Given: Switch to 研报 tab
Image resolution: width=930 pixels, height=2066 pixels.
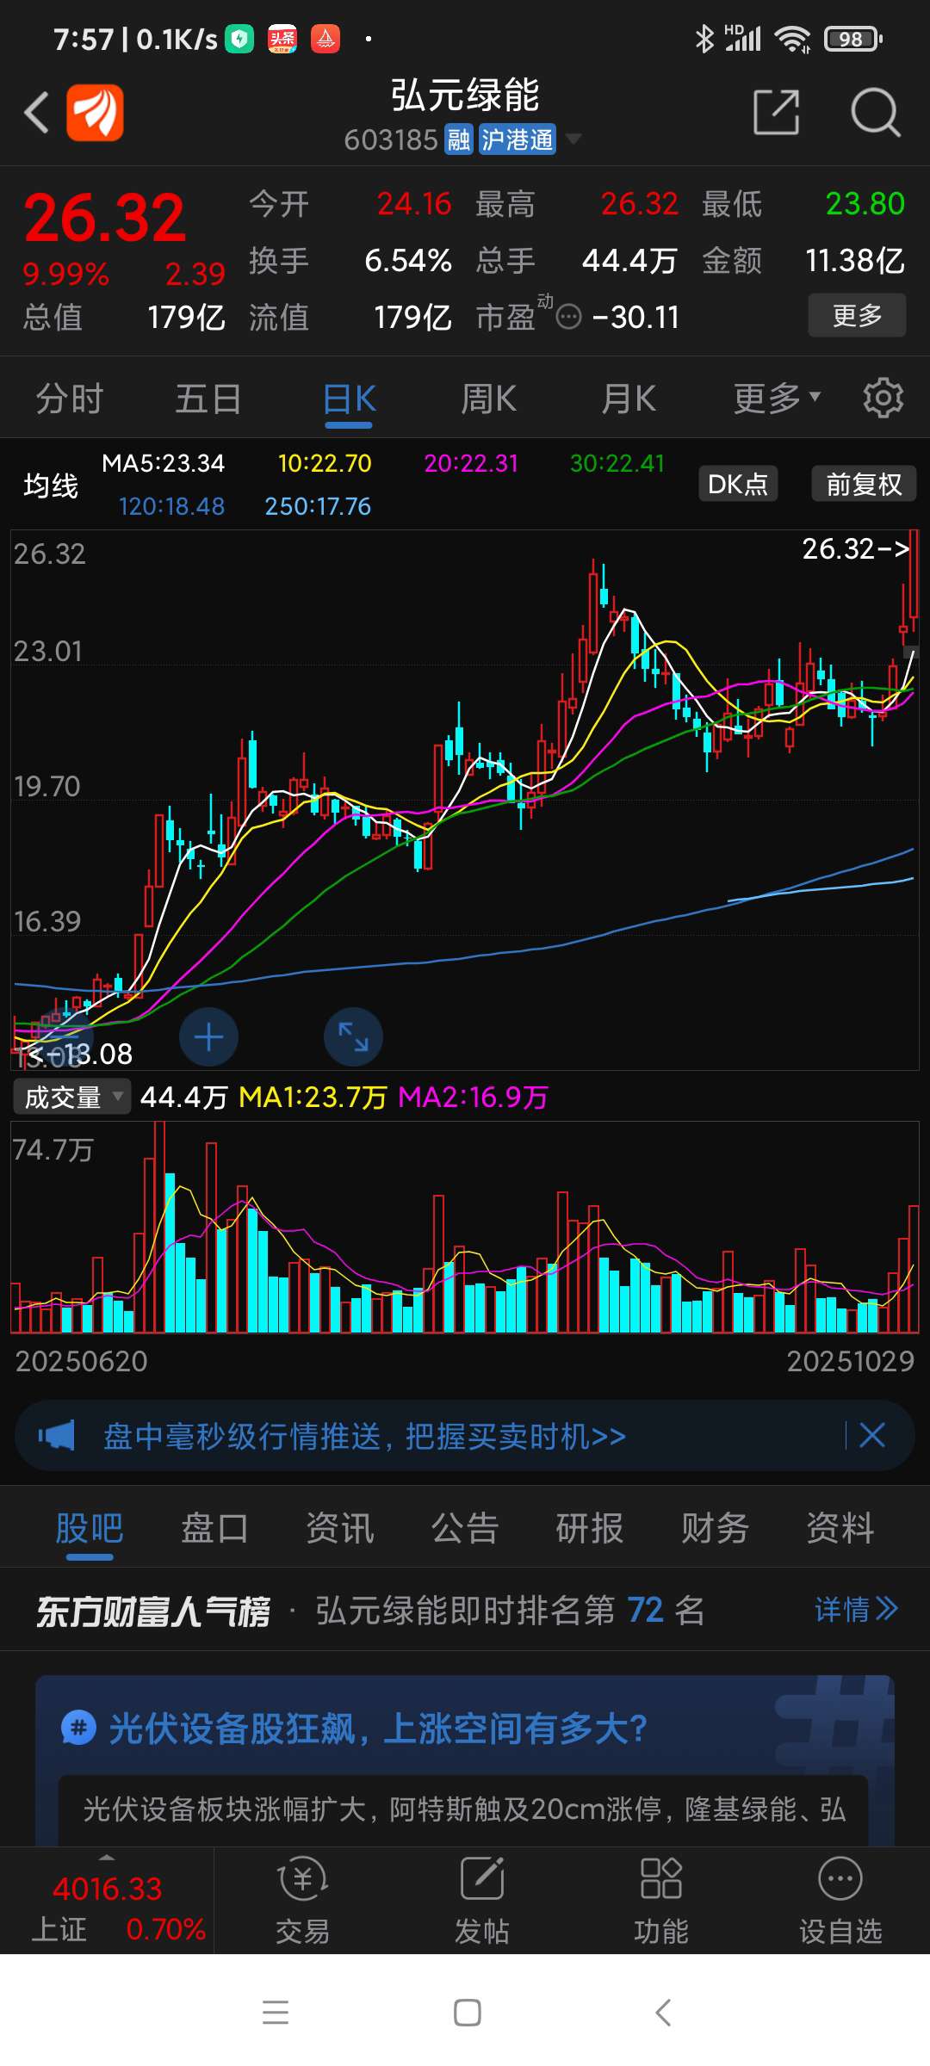Looking at the screenshot, I should [590, 1529].
